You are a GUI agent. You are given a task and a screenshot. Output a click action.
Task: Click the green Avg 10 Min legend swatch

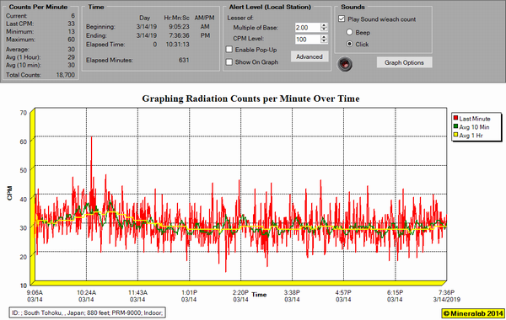(455, 126)
